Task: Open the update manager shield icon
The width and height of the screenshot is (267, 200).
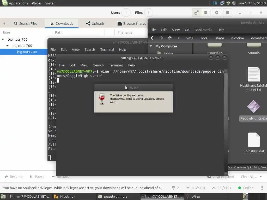Action: pos(228,3)
